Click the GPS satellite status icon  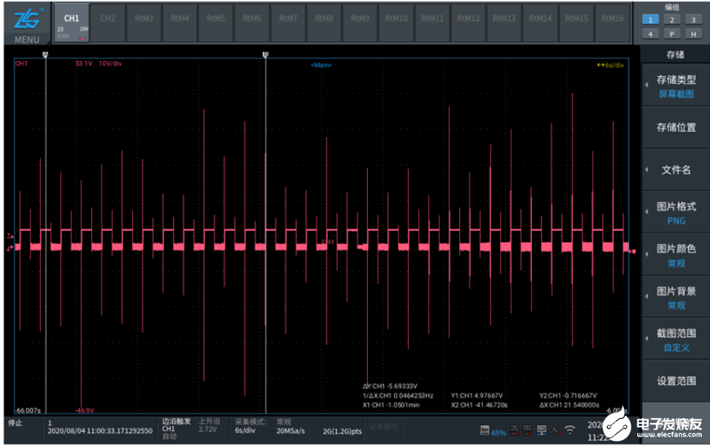click(556, 430)
